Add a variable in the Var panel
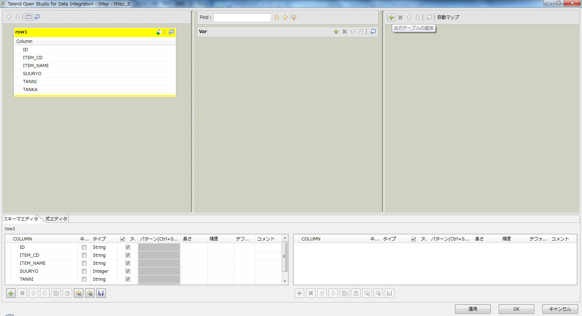 [x=336, y=32]
